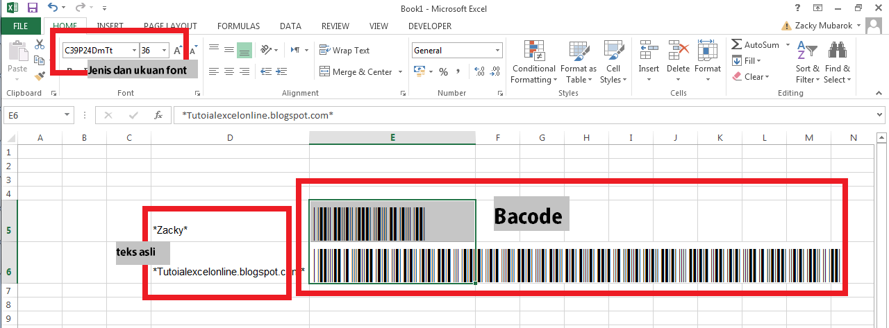889x328 pixels.
Task: Open Conditional Formatting menu
Action: pyautogui.click(x=534, y=62)
